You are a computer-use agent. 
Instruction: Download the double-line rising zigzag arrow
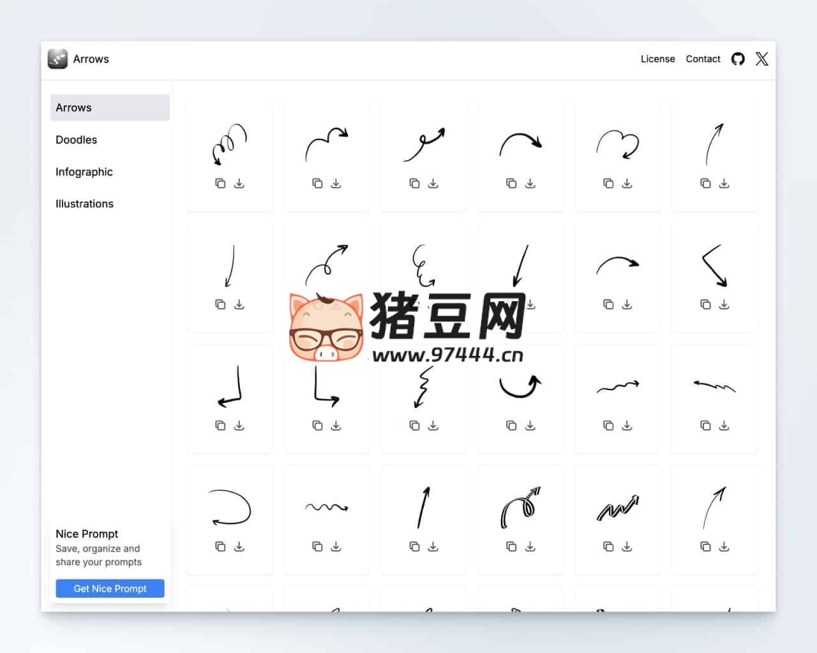(627, 547)
